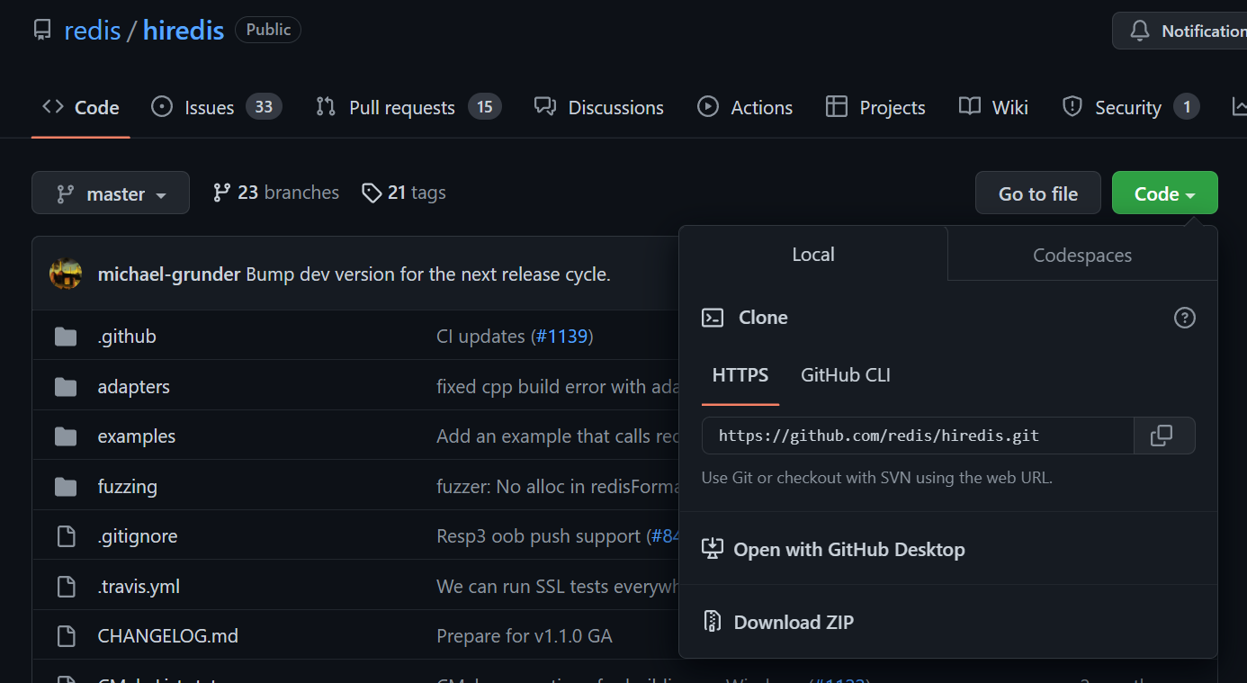This screenshot has height=683, width=1247.
Task: View the 21 tags link
Action: (x=404, y=193)
